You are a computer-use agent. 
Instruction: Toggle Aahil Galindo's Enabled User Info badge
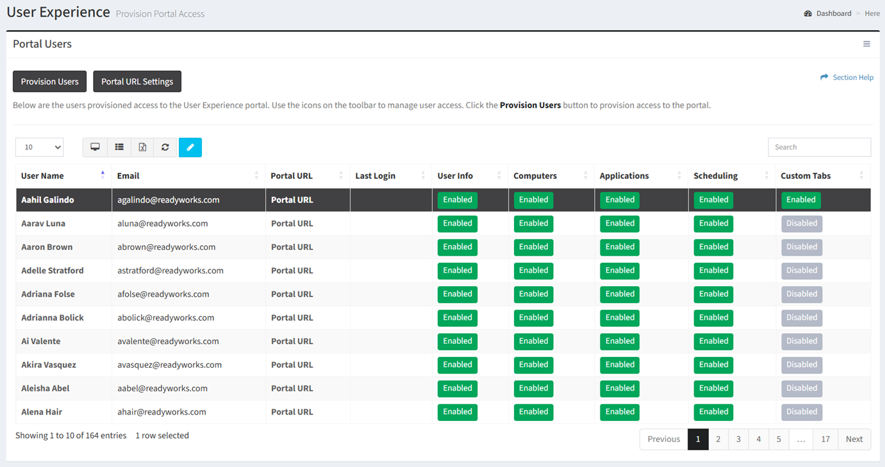(458, 200)
